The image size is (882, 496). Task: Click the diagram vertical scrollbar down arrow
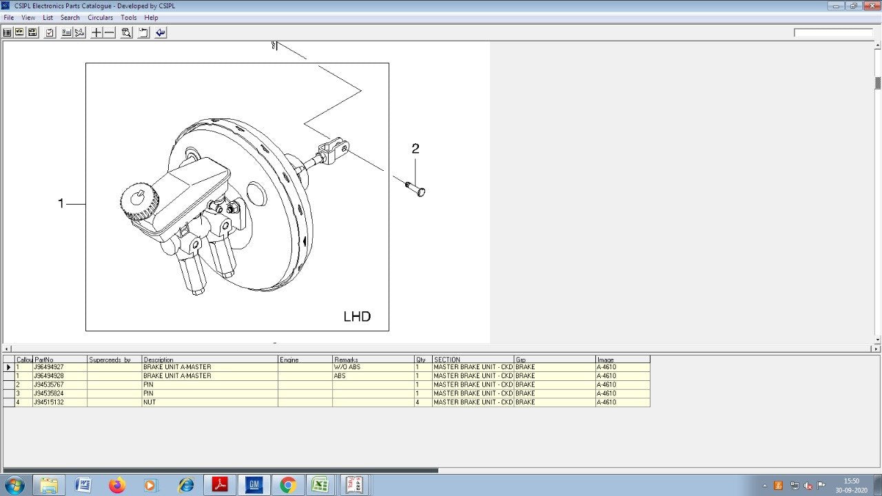pos(878,340)
